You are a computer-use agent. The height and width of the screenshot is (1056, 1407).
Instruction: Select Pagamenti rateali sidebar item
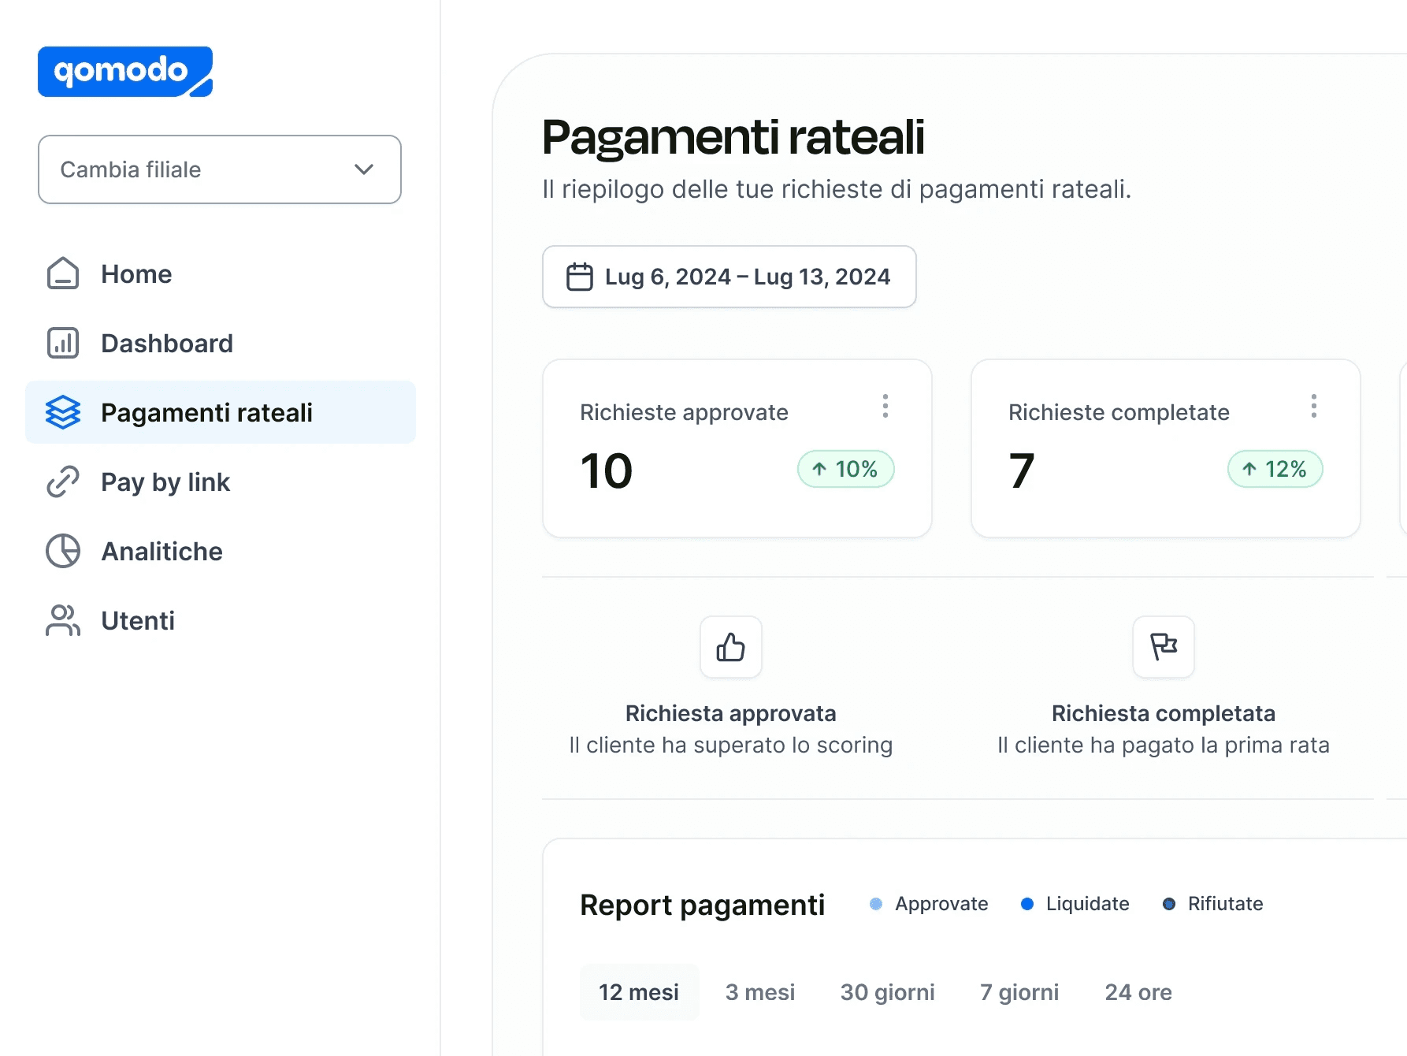click(221, 412)
